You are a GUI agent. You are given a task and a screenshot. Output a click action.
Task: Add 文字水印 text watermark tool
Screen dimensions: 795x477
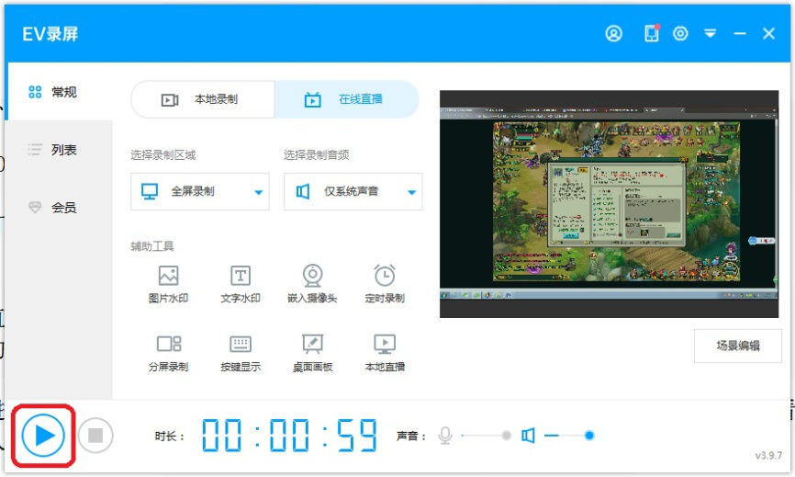pos(241,284)
